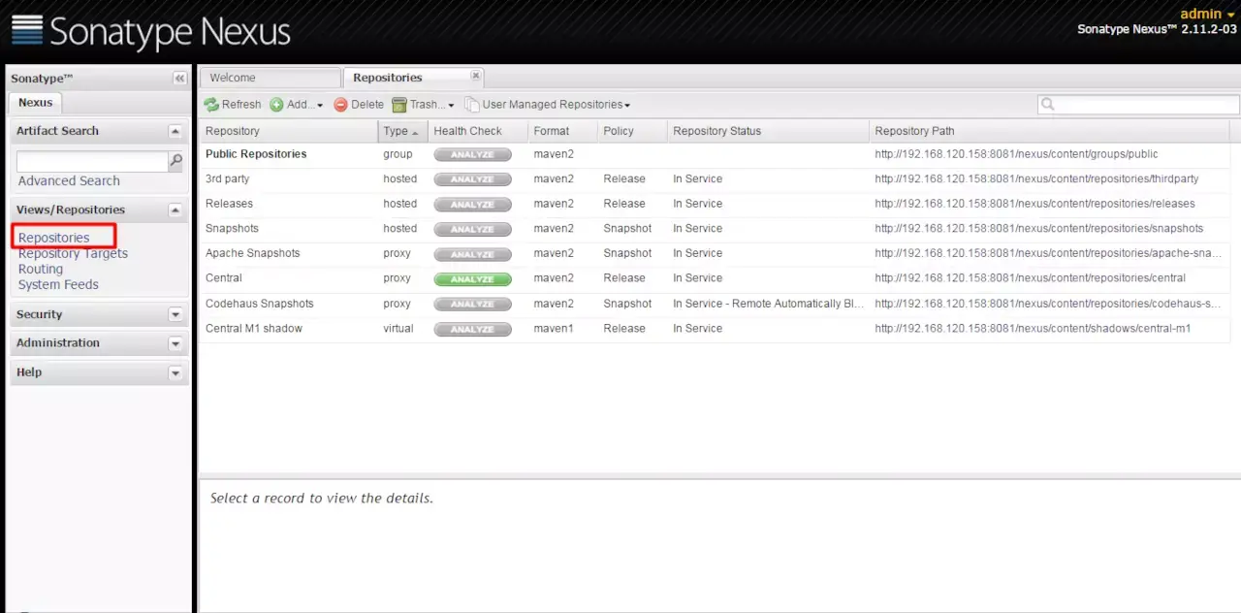The image size is (1241, 613).
Task: Select the Central repository name
Action: coord(224,278)
